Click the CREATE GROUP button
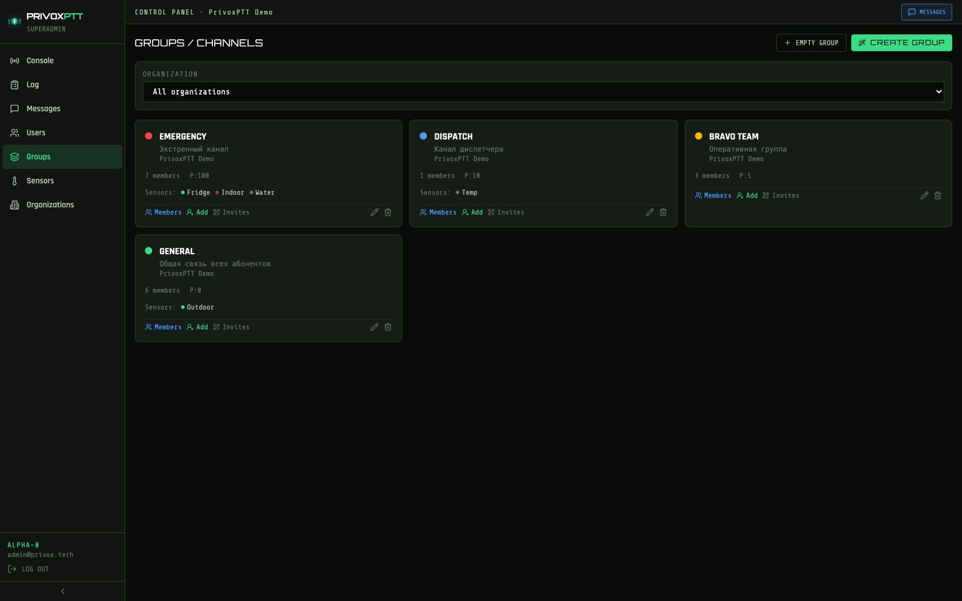The height and width of the screenshot is (601, 962). pyautogui.click(x=901, y=43)
